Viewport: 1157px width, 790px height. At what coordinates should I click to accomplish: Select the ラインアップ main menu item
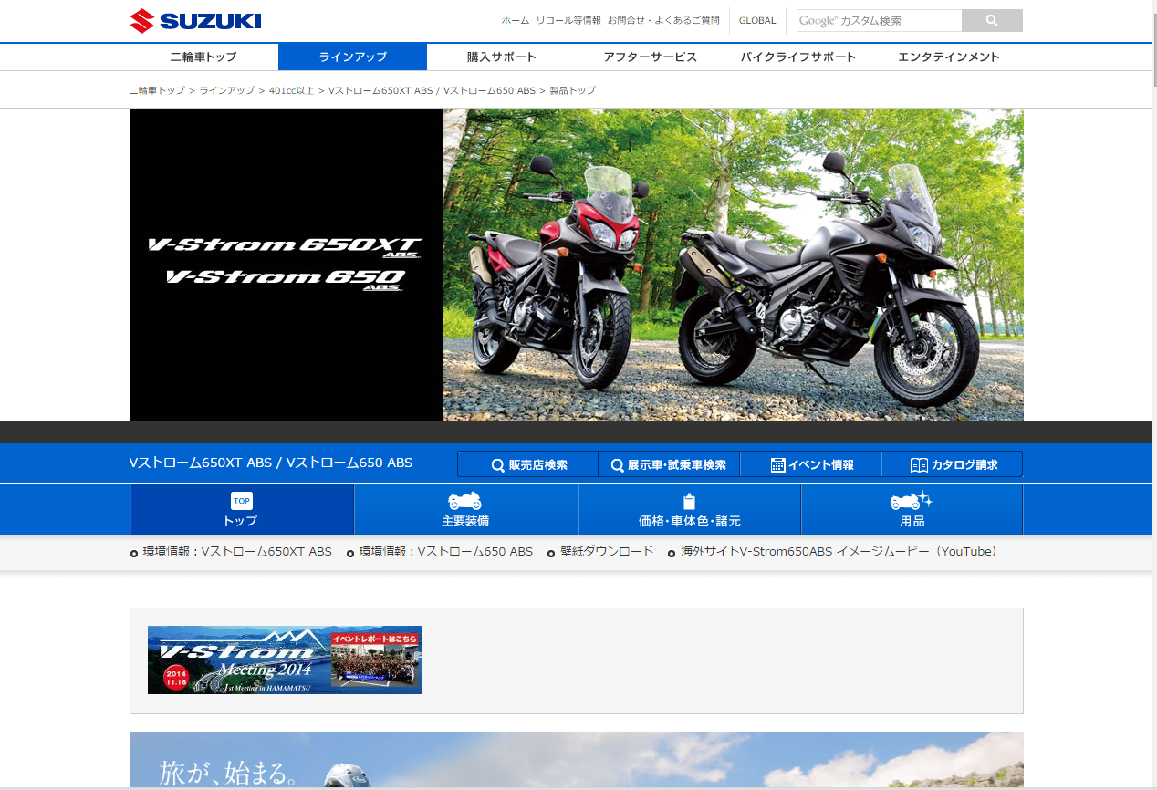click(353, 57)
